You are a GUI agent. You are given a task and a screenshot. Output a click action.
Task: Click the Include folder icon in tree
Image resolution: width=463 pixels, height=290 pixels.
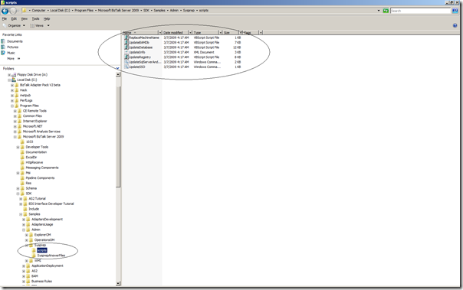pyautogui.click(x=26, y=209)
